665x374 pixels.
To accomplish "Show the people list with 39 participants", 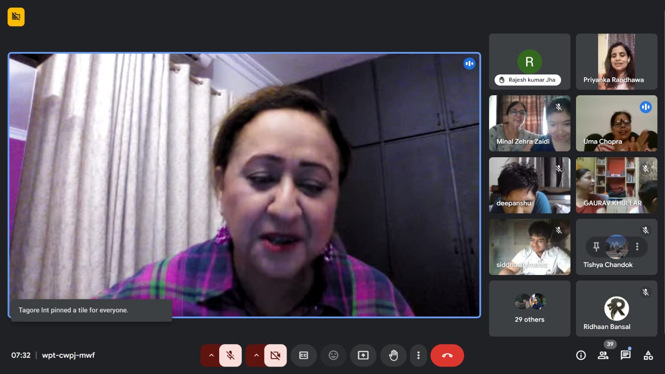I will coord(603,355).
